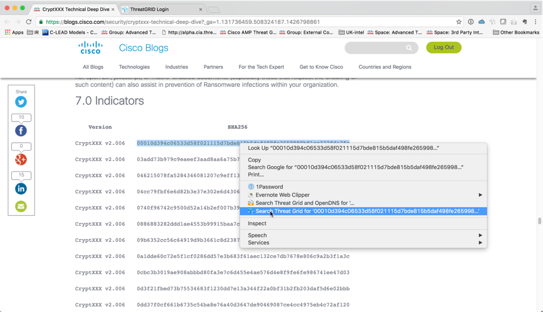Expand the Evernote Web Clipper submenu
Screen dimensions: 543x312
click(x=363, y=195)
